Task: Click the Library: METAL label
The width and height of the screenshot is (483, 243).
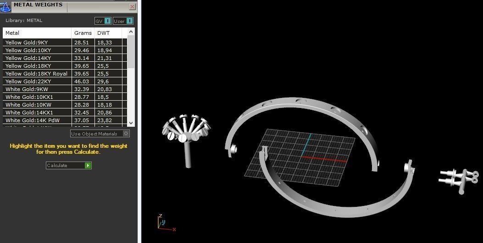Action: click(24, 20)
